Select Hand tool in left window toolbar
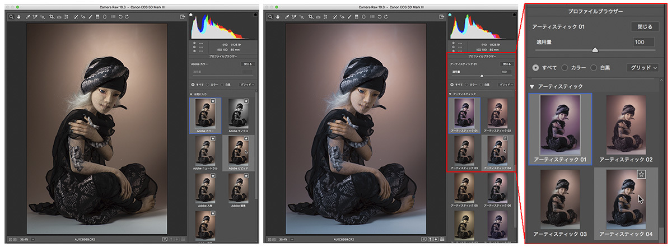 18,17
